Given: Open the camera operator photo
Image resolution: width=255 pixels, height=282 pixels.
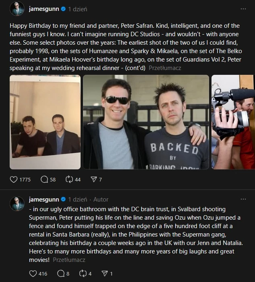Looking at the screenshot, I should coord(233,122).
